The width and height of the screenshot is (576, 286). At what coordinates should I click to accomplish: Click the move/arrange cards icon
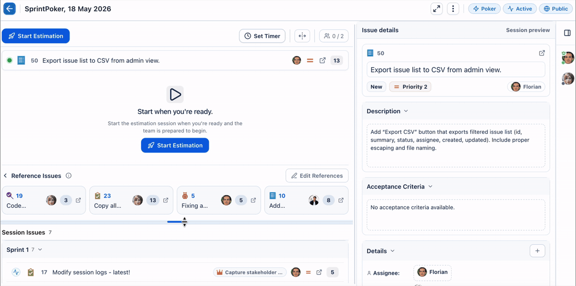pyautogui.click(x=302, y=36)
